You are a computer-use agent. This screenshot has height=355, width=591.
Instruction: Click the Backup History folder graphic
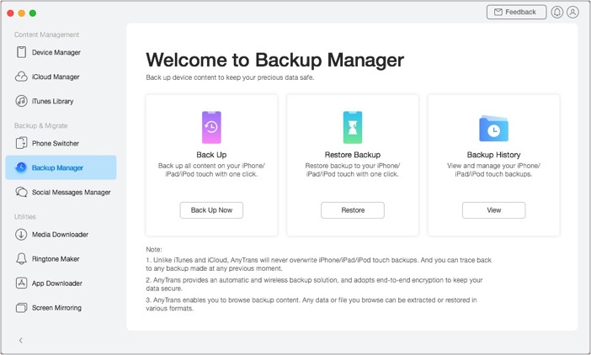click(x=493, y=129)
